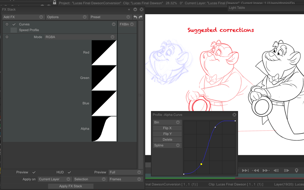
Task: Click the "Clip: Lucas Final Dawson" status bar entry
Action: tap(236, 184)
